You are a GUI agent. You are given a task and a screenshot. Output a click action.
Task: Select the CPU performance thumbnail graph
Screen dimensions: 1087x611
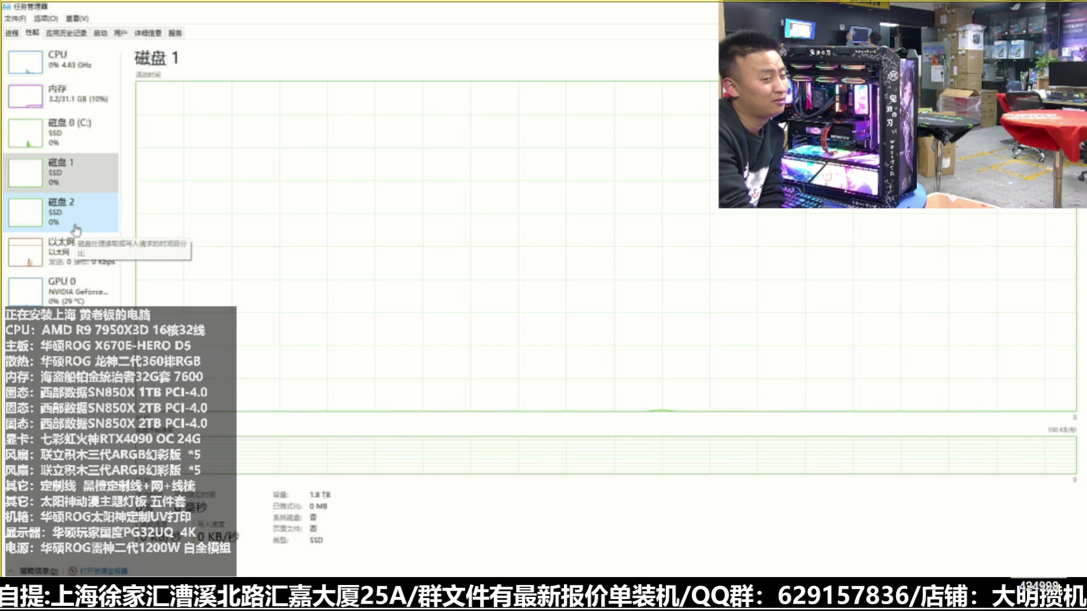(x=25, y=62)
